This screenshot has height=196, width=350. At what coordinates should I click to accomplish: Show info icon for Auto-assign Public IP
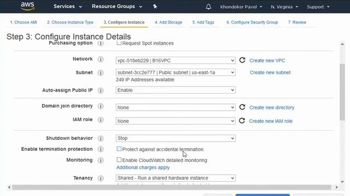[x=101, y=90]
